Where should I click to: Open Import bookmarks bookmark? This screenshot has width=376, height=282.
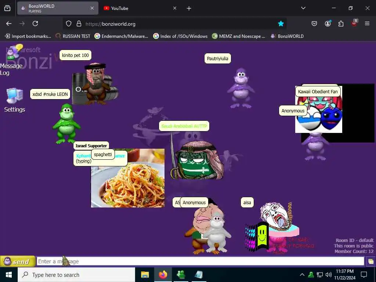pos(28,36)
